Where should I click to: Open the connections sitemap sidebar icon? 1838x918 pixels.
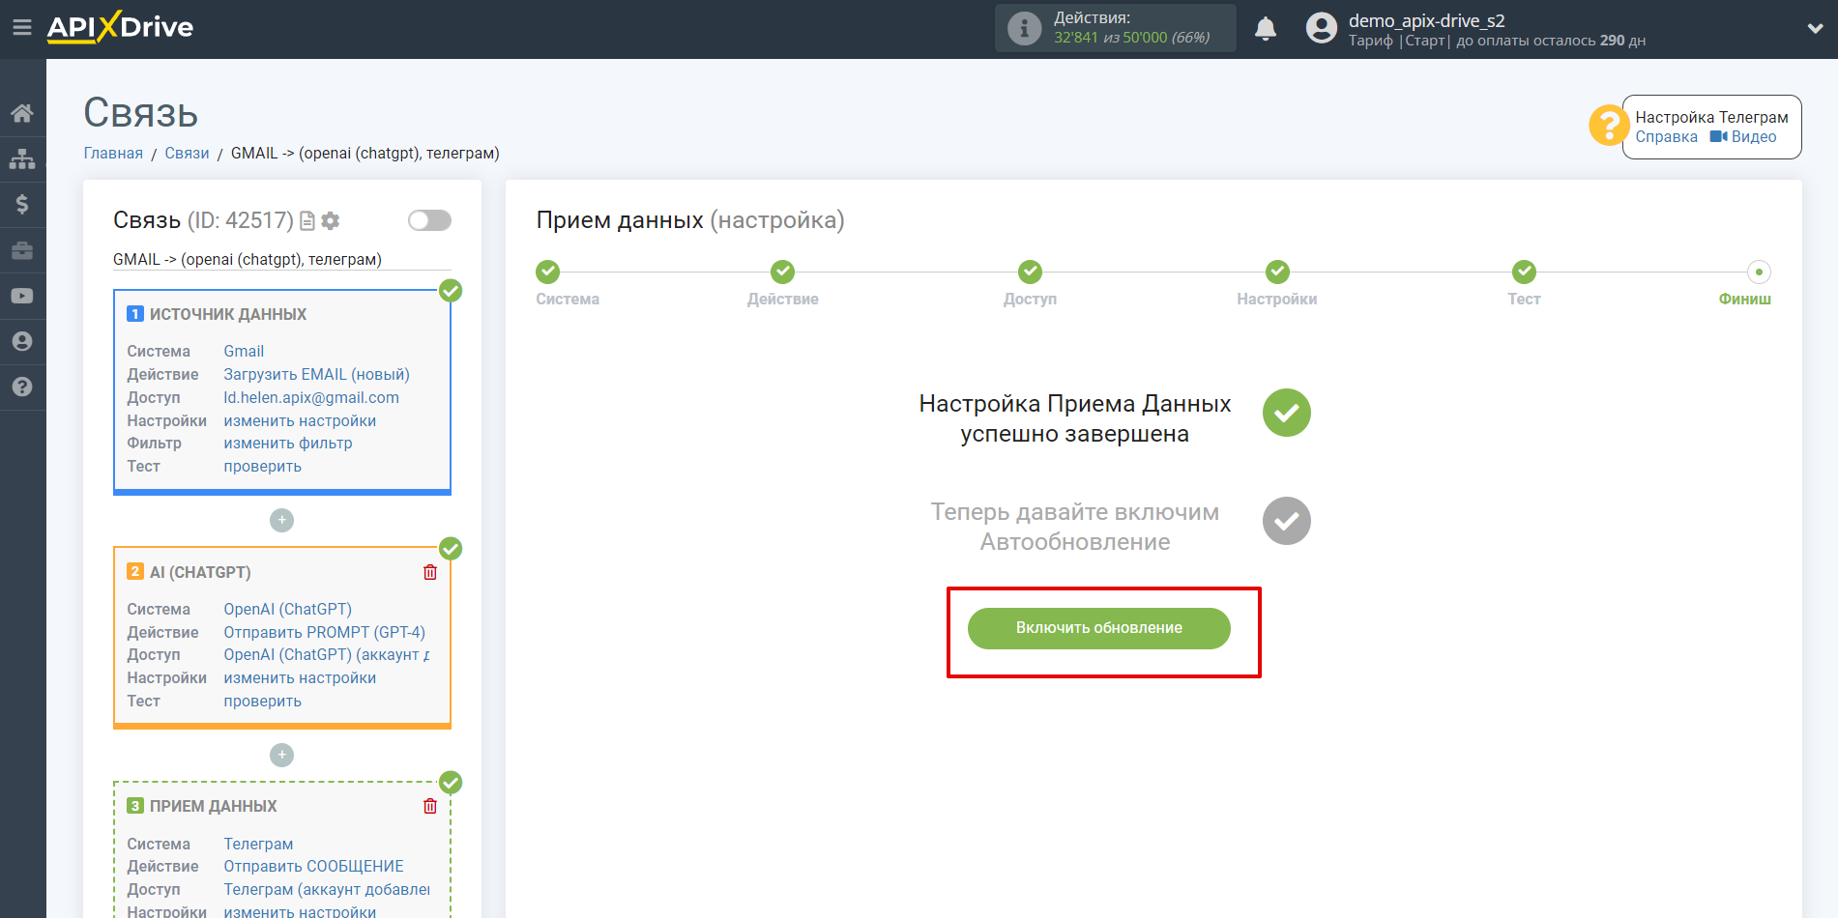coord(22,158)
